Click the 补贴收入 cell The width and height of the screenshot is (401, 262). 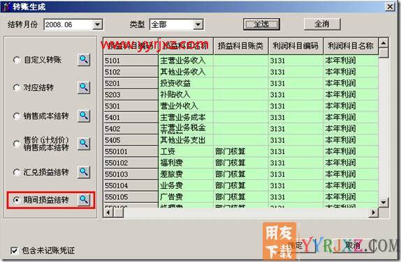click(186, 95)
